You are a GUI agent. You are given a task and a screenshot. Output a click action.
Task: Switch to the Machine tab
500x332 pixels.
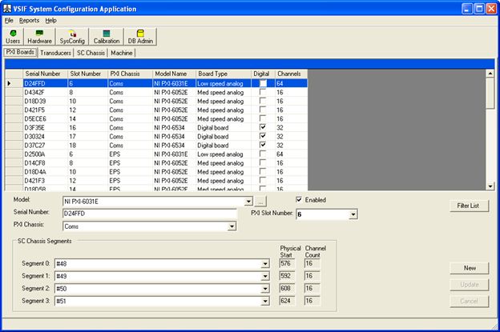pyautogui.click(x=122, y=53)
